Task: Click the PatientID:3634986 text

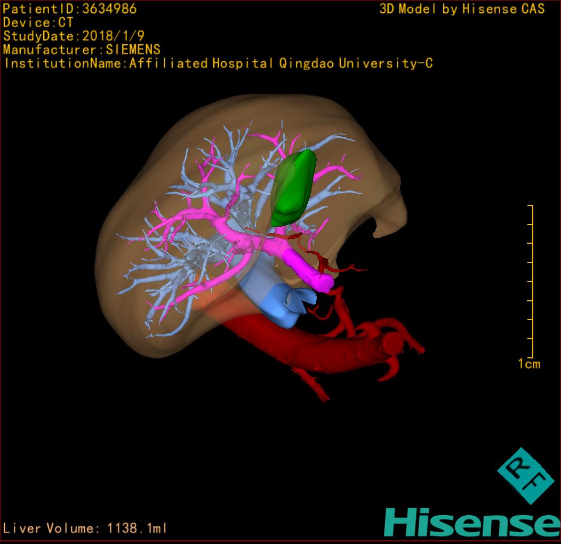Action: (x=70, y=9)
